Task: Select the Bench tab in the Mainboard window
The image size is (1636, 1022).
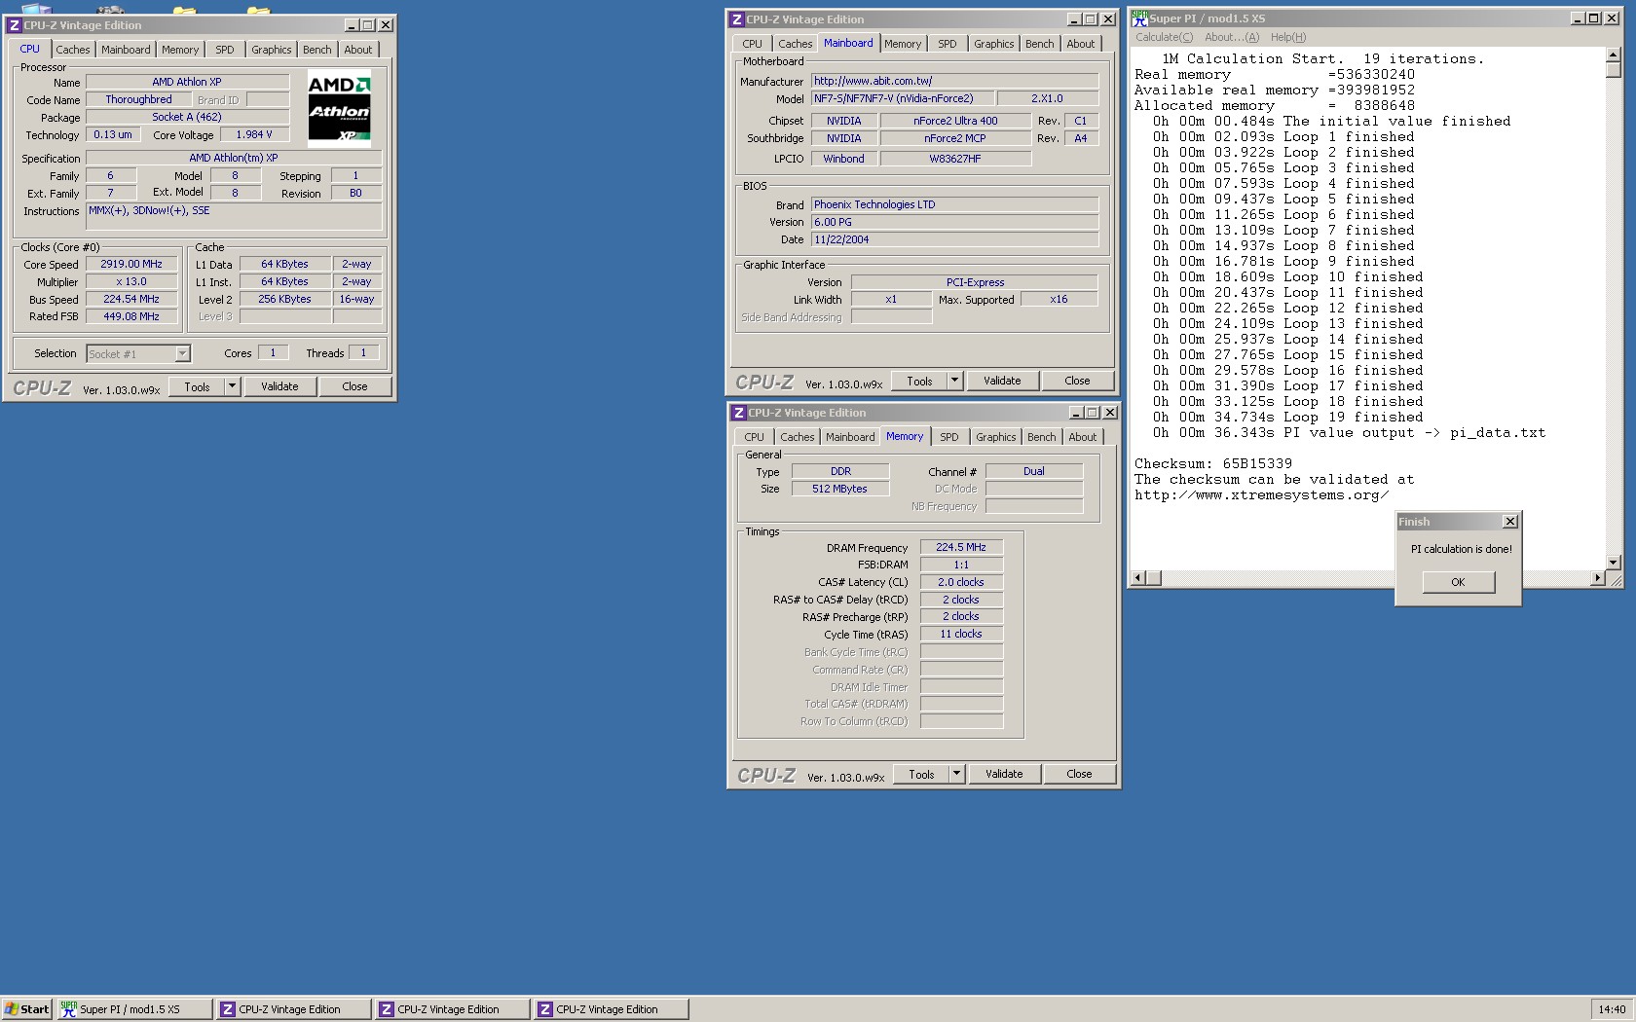Action: click(x=1039, y=44)
